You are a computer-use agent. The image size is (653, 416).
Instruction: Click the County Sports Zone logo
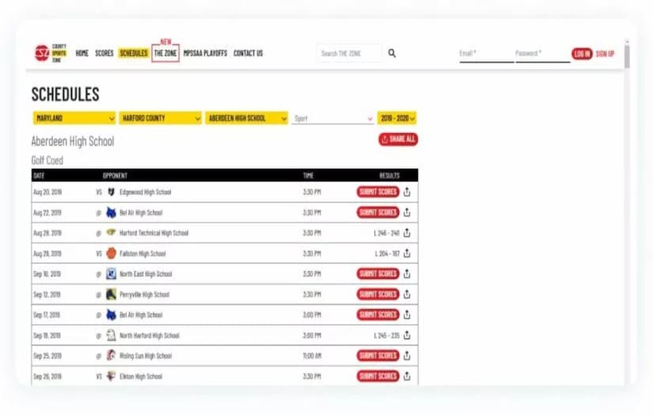point(50,53)
